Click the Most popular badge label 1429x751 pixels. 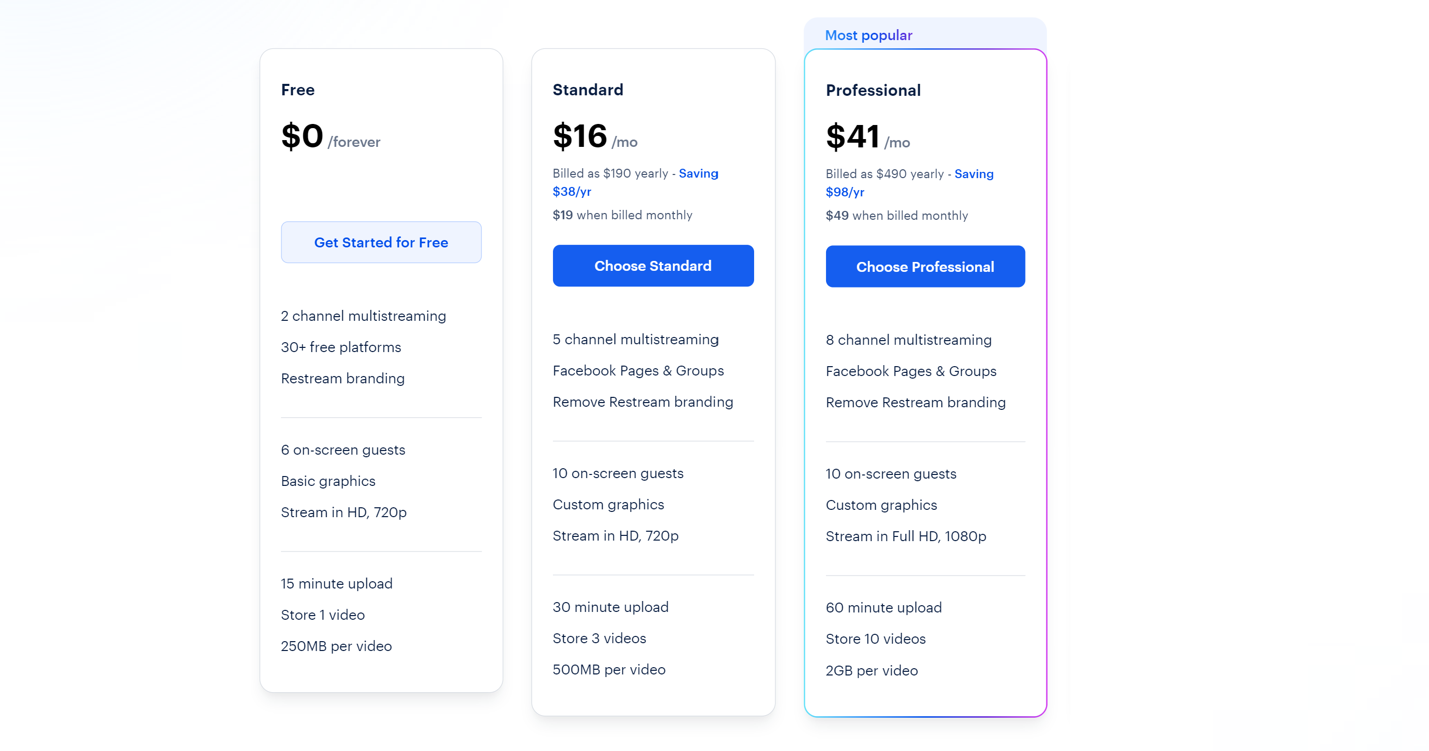(868, 35)
